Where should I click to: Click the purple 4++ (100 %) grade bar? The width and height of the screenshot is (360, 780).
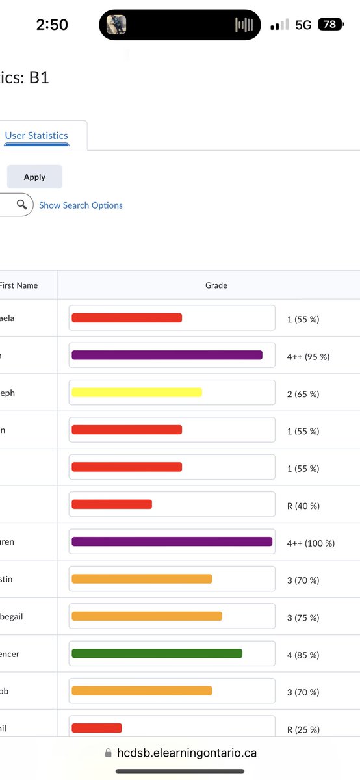click(x=172, y=541)
